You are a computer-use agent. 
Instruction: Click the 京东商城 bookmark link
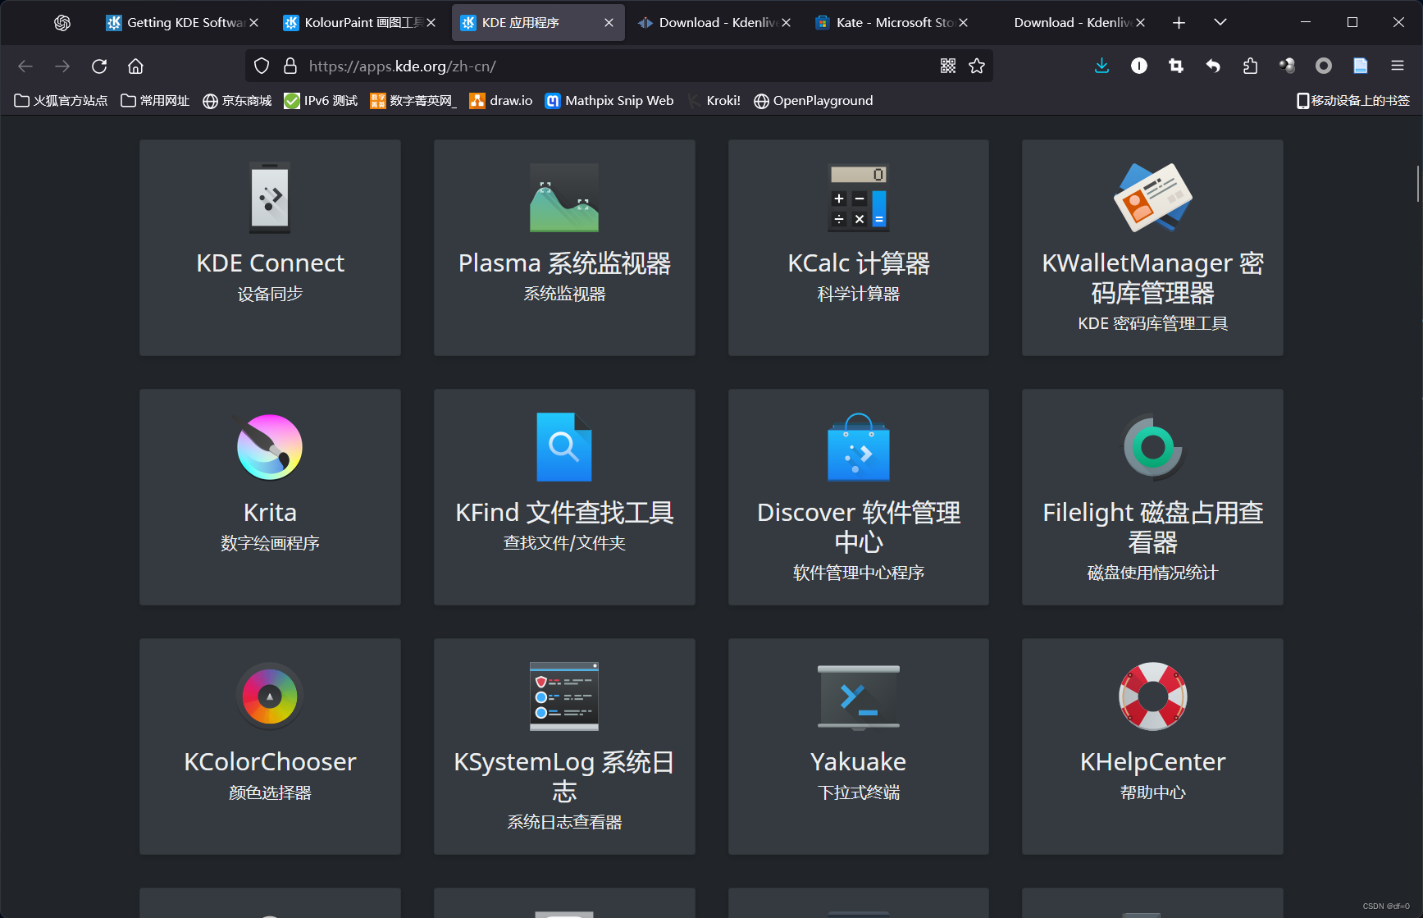236,100
